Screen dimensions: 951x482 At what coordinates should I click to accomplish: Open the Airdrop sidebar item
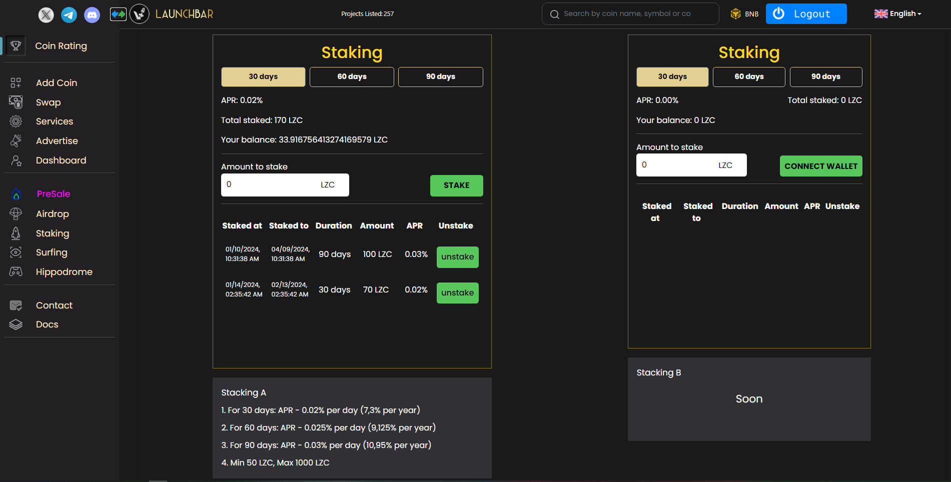coord(52,214)
